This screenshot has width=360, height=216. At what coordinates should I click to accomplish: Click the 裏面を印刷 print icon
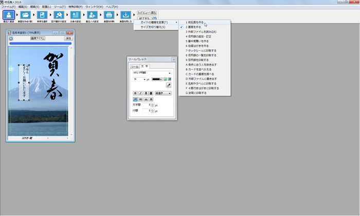(109, 15)
